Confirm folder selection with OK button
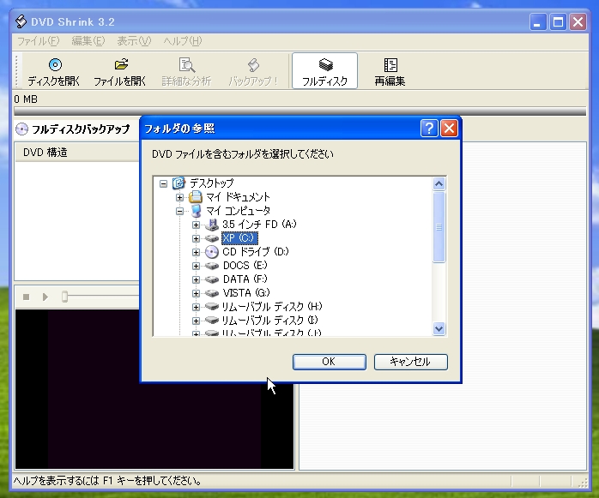 click(x=330, y=362)
